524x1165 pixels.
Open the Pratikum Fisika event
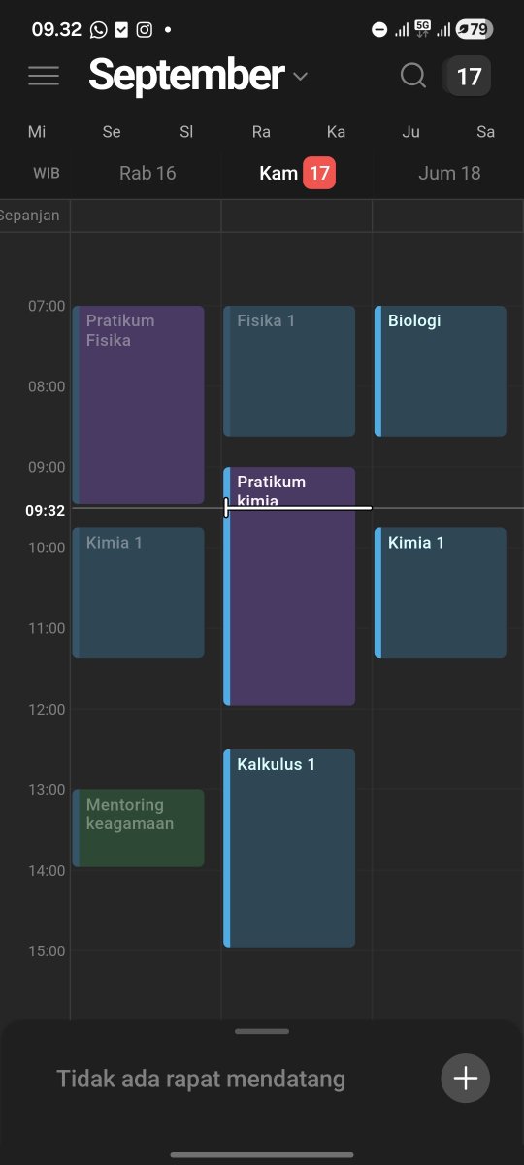tap(139, 405)
